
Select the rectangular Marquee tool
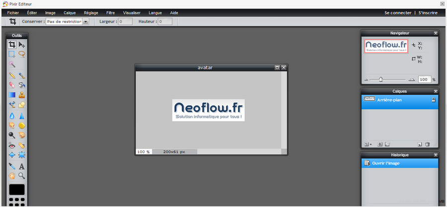[12, 54]
